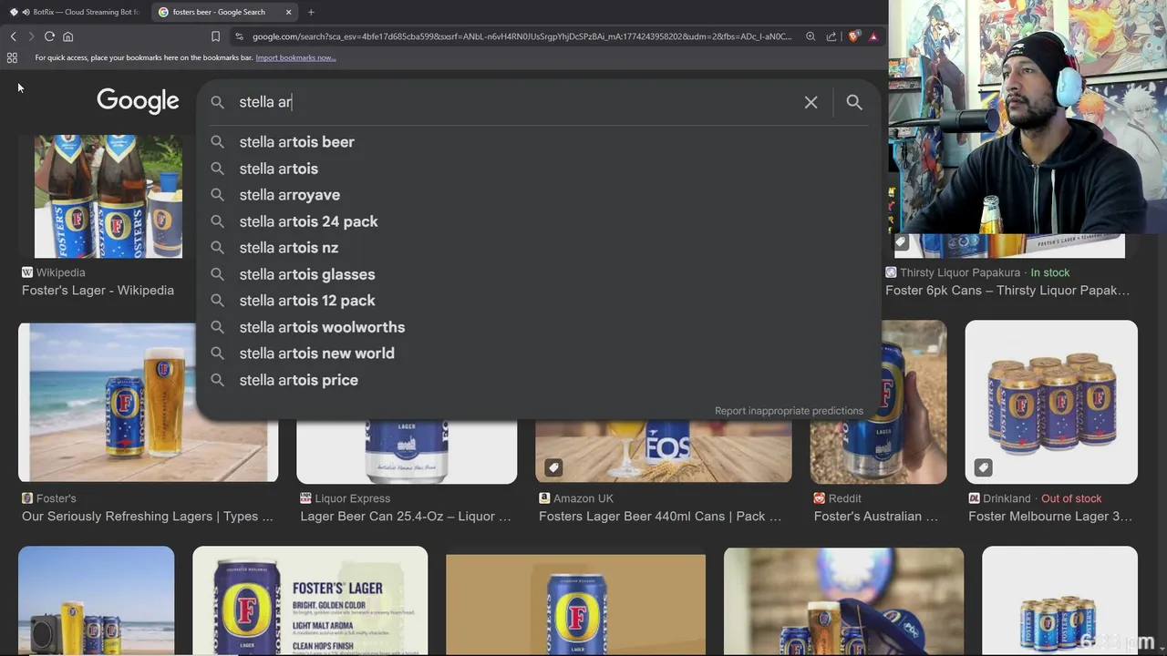Click the browser back arrow

click(13, 36)
